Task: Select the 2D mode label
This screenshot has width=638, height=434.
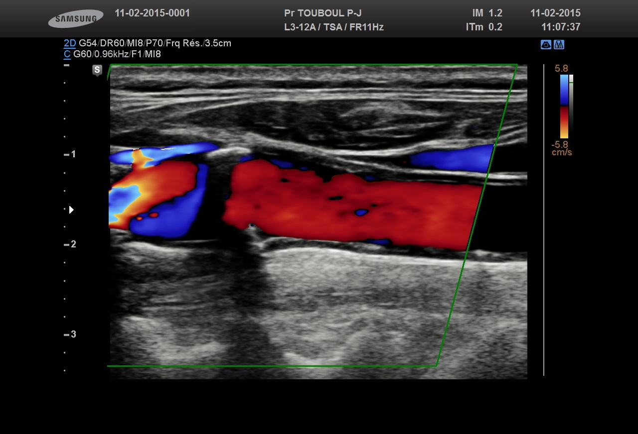Action: coord(69,43)
